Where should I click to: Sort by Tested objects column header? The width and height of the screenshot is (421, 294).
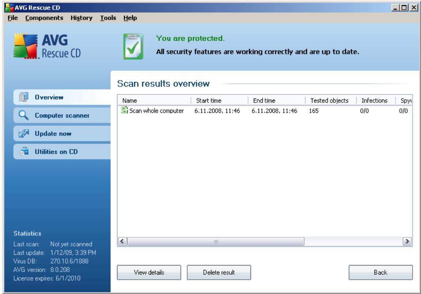331,101
